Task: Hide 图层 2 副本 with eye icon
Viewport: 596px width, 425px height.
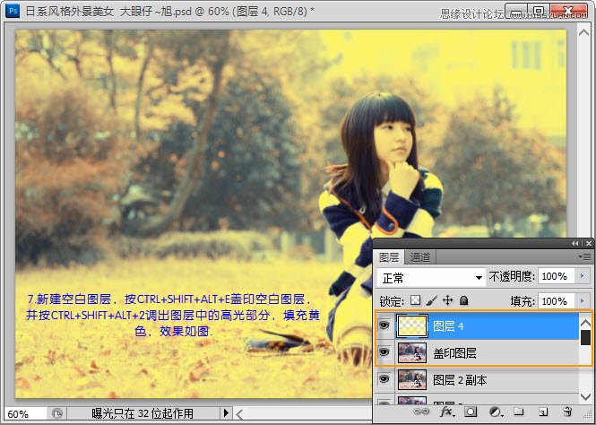Action: tap(384, 379)
